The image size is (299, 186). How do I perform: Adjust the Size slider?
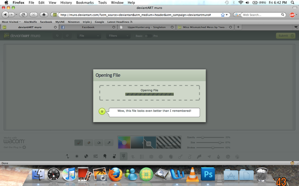click(210, 142)
